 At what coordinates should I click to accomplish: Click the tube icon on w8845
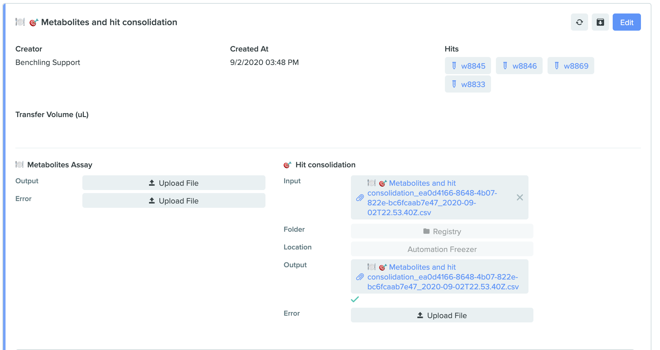454,66
